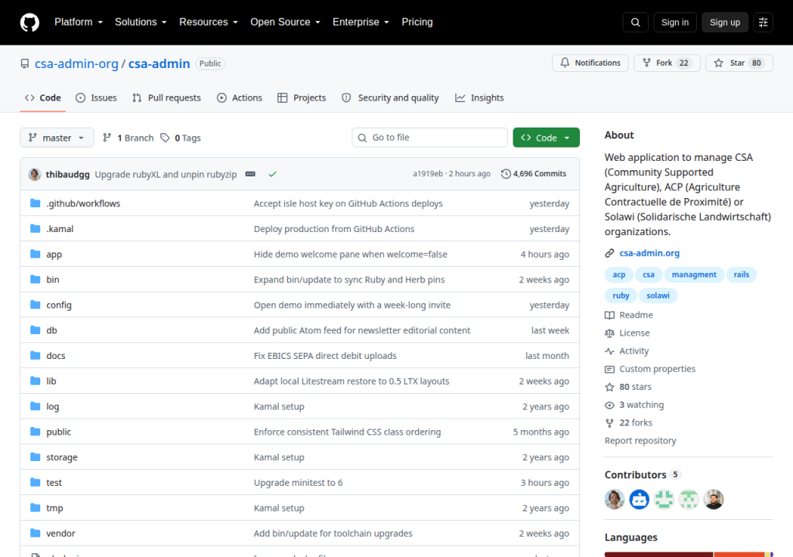The image size is (793, 557).
Task: Click the commits history clock icon
Action: point(506,174)
